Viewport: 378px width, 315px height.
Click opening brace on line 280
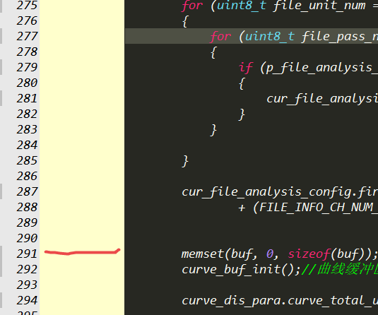242,83
